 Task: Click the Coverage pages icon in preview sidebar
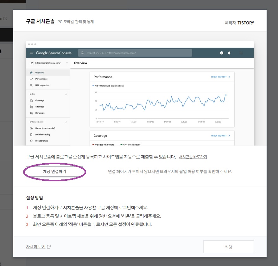(31, 100)
